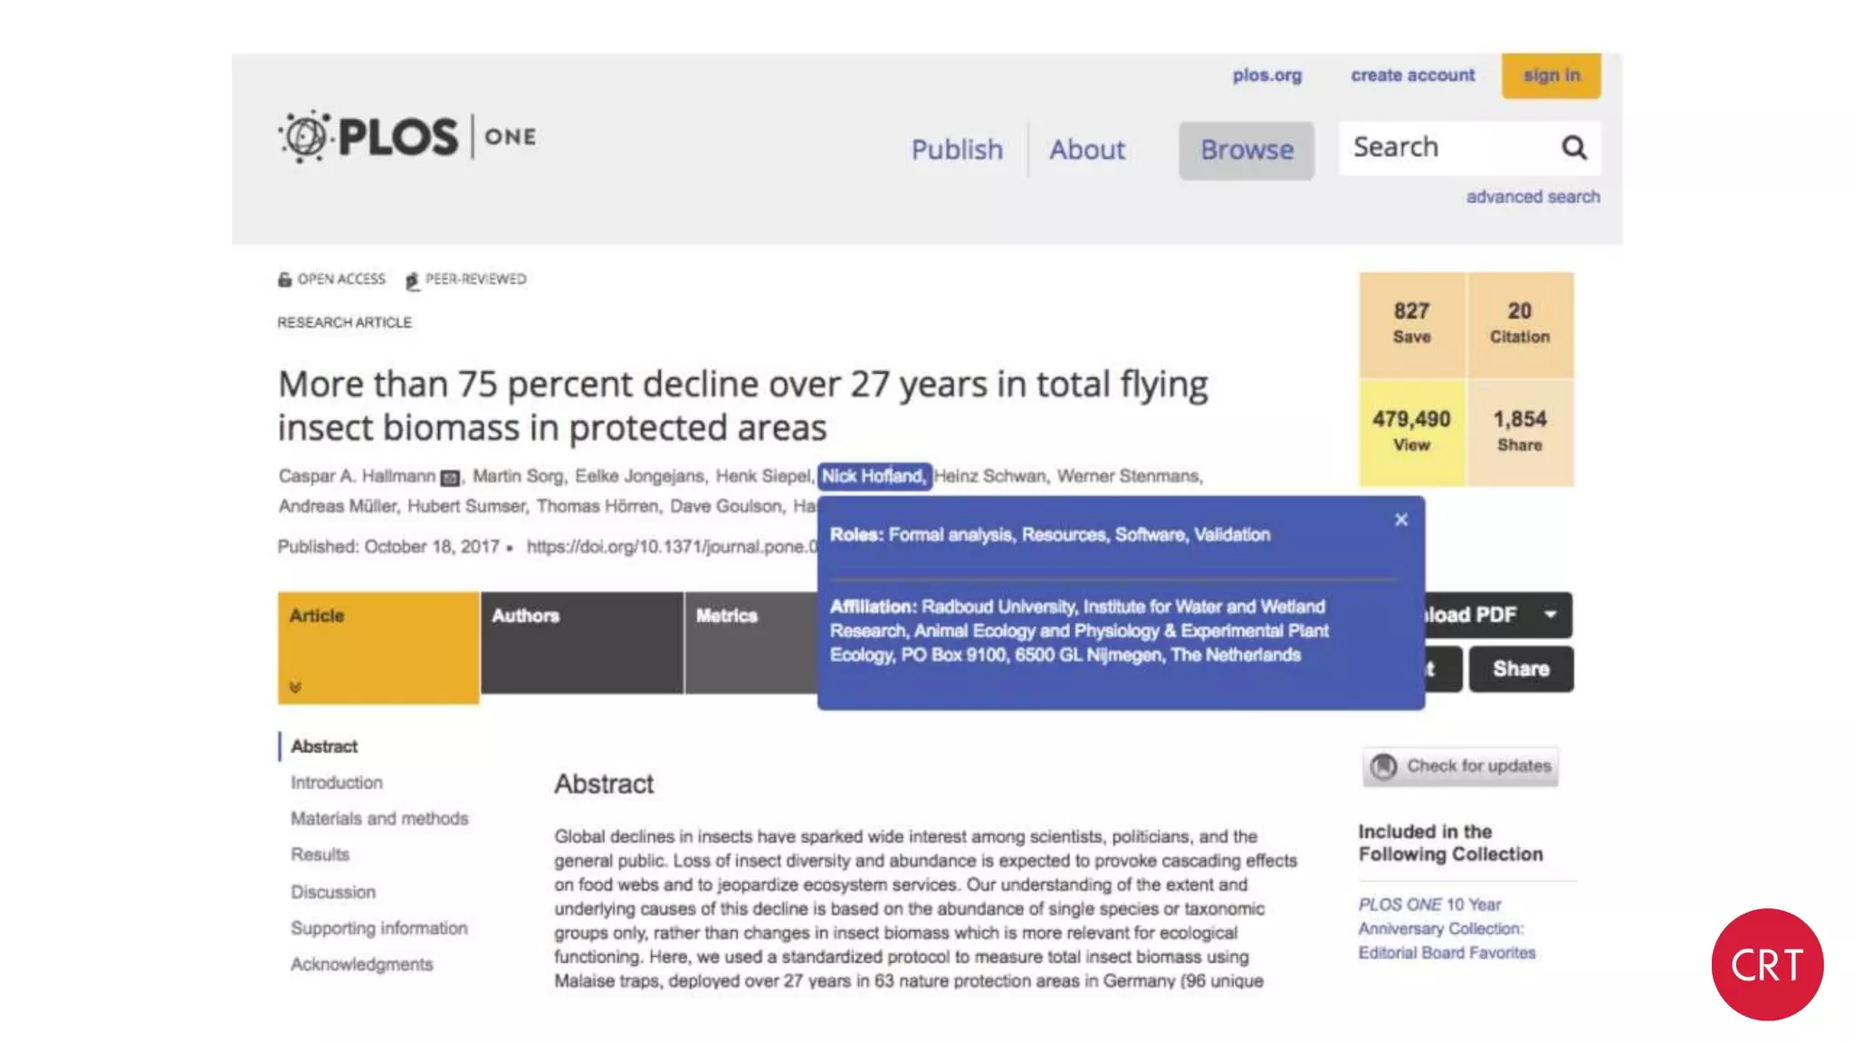Click the Check for updates badge
1854x1043 pixels.
(x=1460, y=766)
